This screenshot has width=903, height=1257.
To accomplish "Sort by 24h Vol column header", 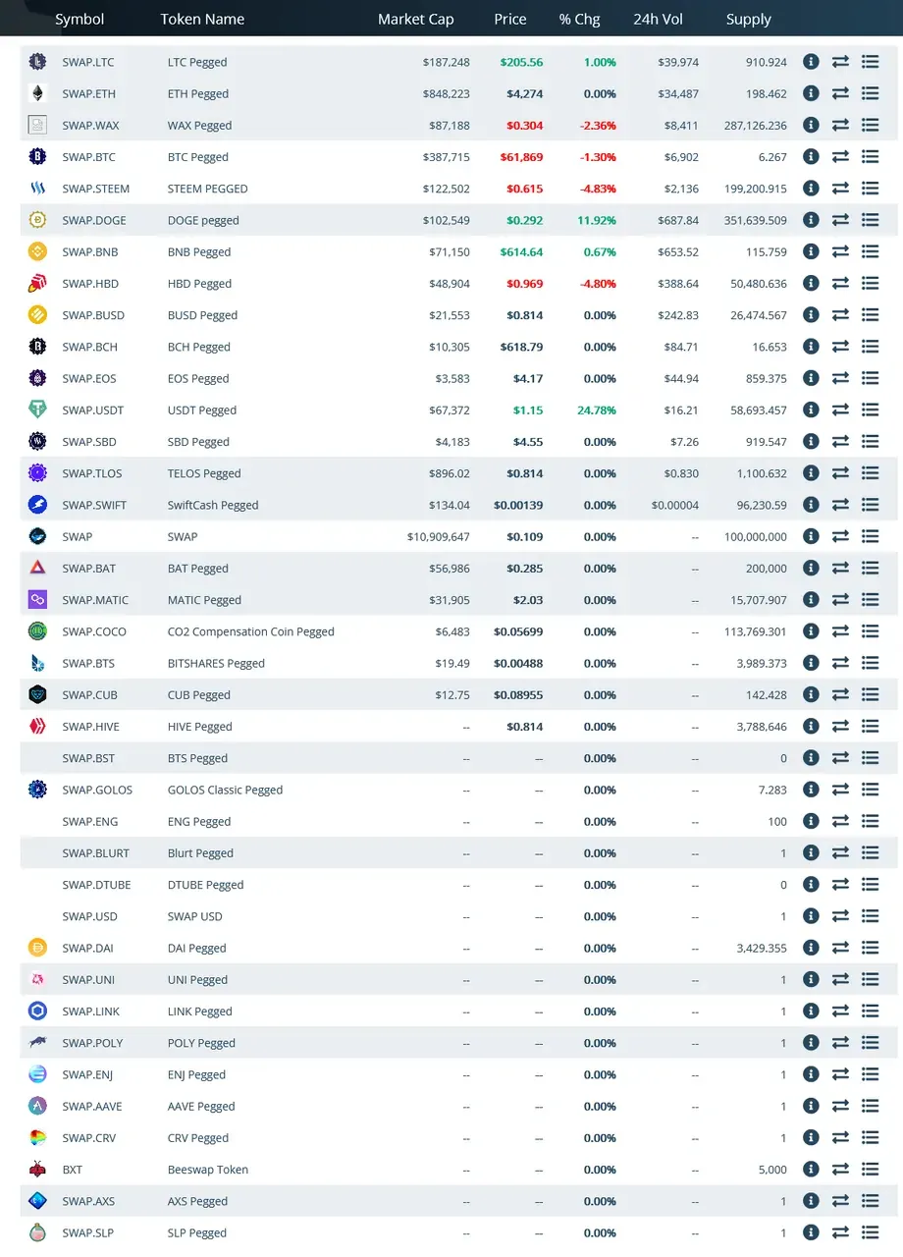I will [x=659, y=19].
